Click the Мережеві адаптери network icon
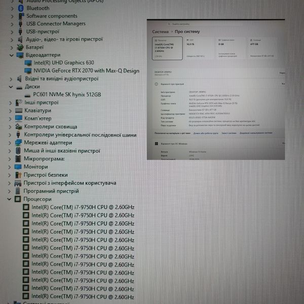 click(x=18, y=143)
